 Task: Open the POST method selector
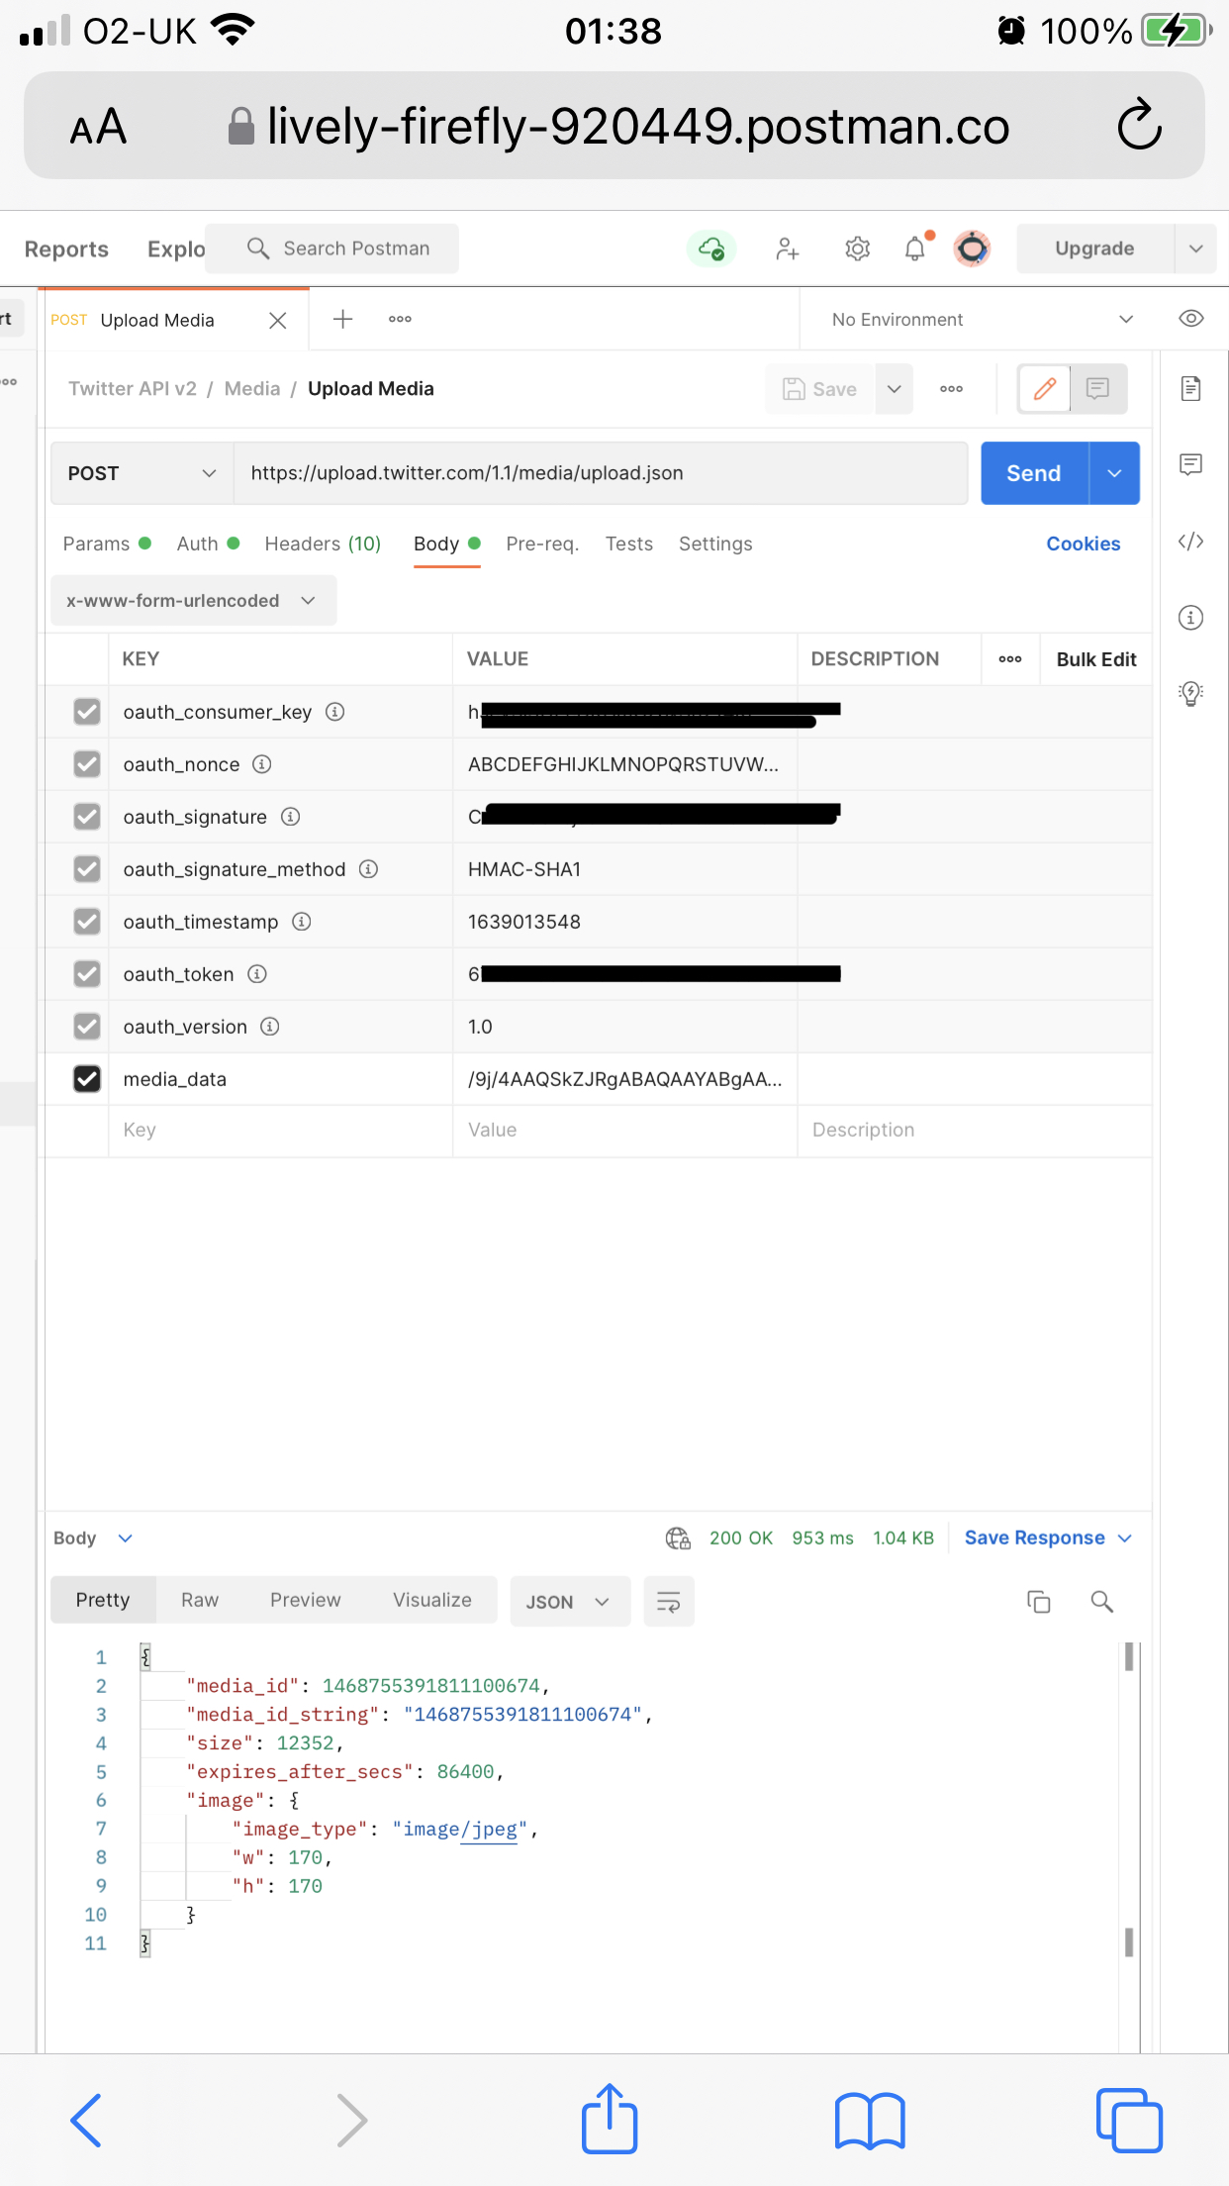(x=141, y=473)
